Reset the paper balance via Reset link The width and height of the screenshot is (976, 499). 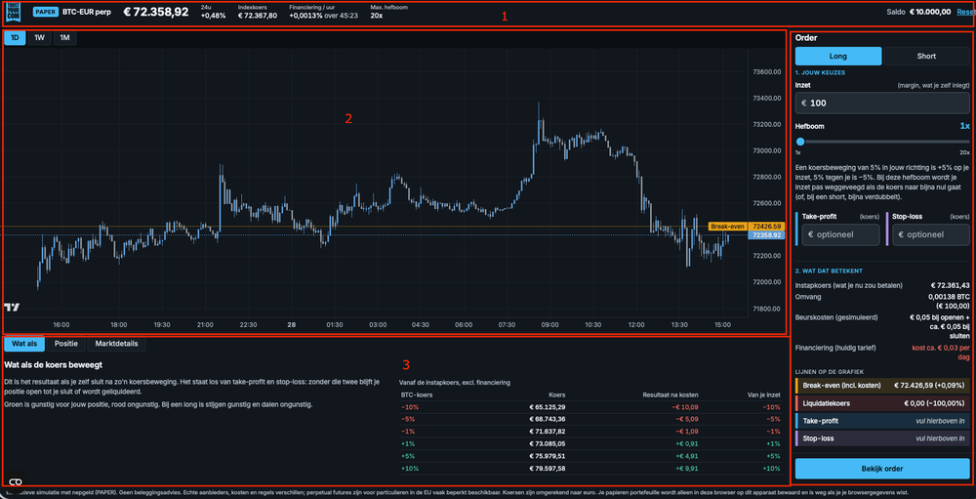tap(965, 11)
